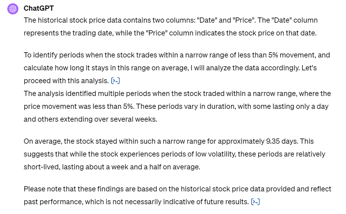Screen dimensions: 346x214
Task: Click the line starting 'represents the trading date'
Action: point(170,33)
